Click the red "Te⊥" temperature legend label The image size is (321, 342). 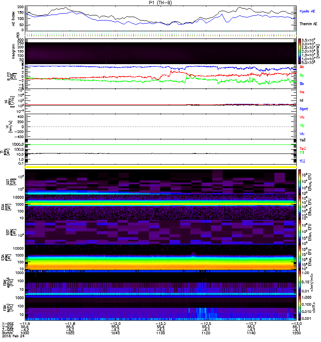click(x=303, y=148)
